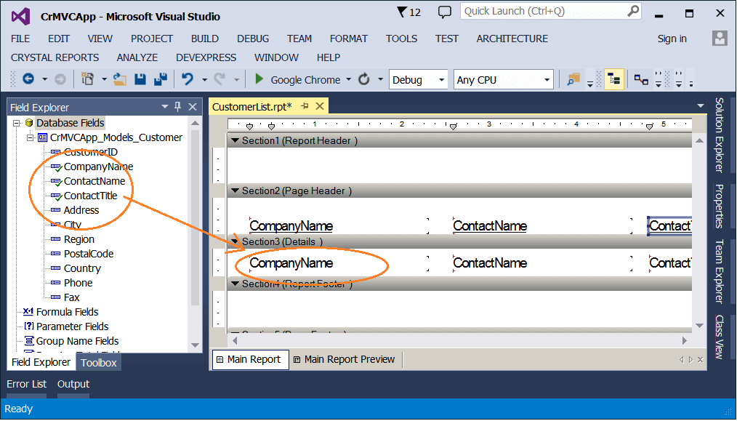Start debugging with green play icon
This screenshot has width=737, height=421.
click(259, 79)
